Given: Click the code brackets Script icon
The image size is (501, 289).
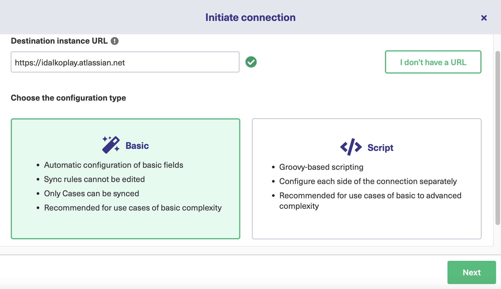Looking at the screenshot, I should coord(351,147).
